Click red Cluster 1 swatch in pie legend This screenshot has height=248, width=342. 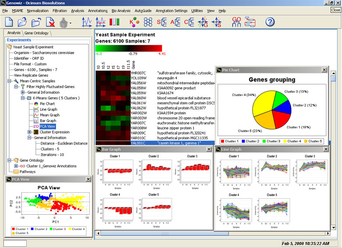222,141
